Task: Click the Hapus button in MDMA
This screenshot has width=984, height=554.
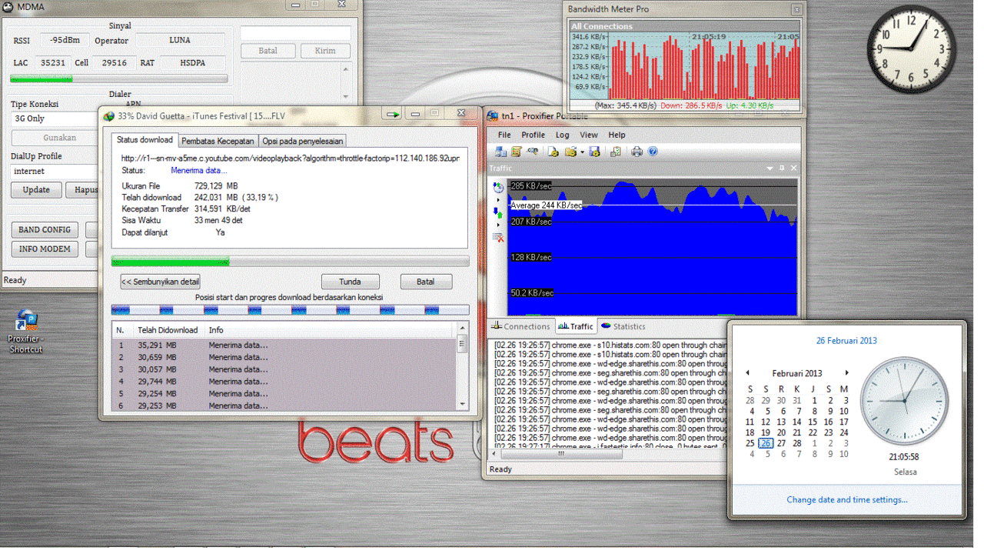Action: tap(82, 189)
